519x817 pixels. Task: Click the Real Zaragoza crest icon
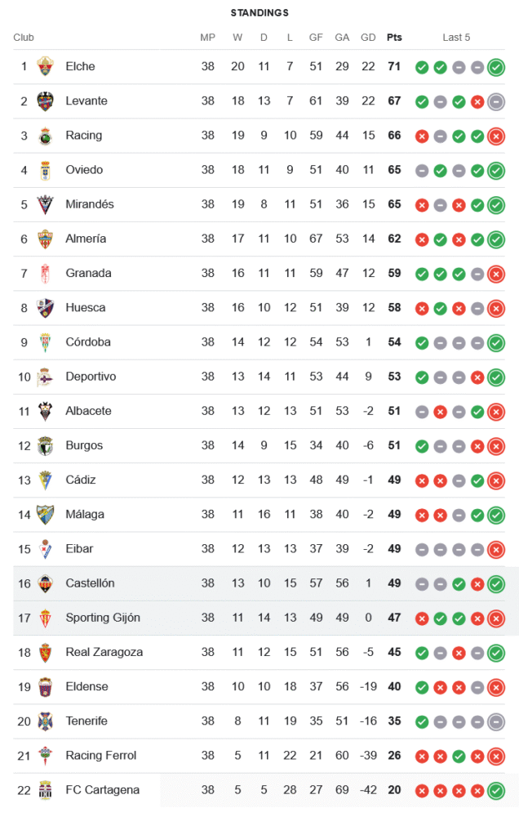pos(46,652)
